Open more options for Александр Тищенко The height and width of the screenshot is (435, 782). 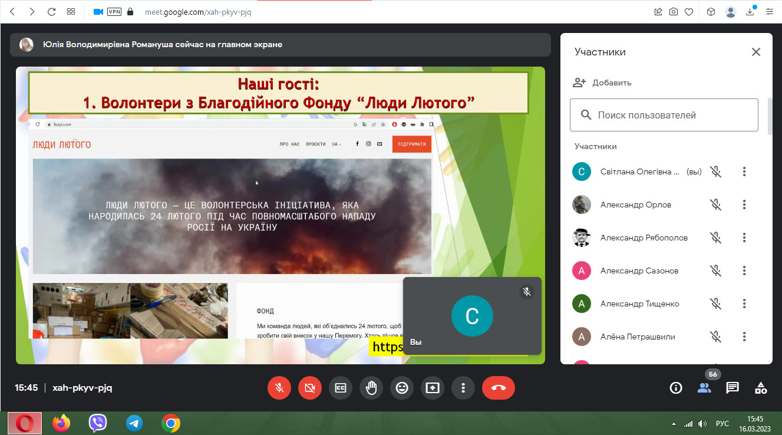pyautogui.click(x=744, y=304)
